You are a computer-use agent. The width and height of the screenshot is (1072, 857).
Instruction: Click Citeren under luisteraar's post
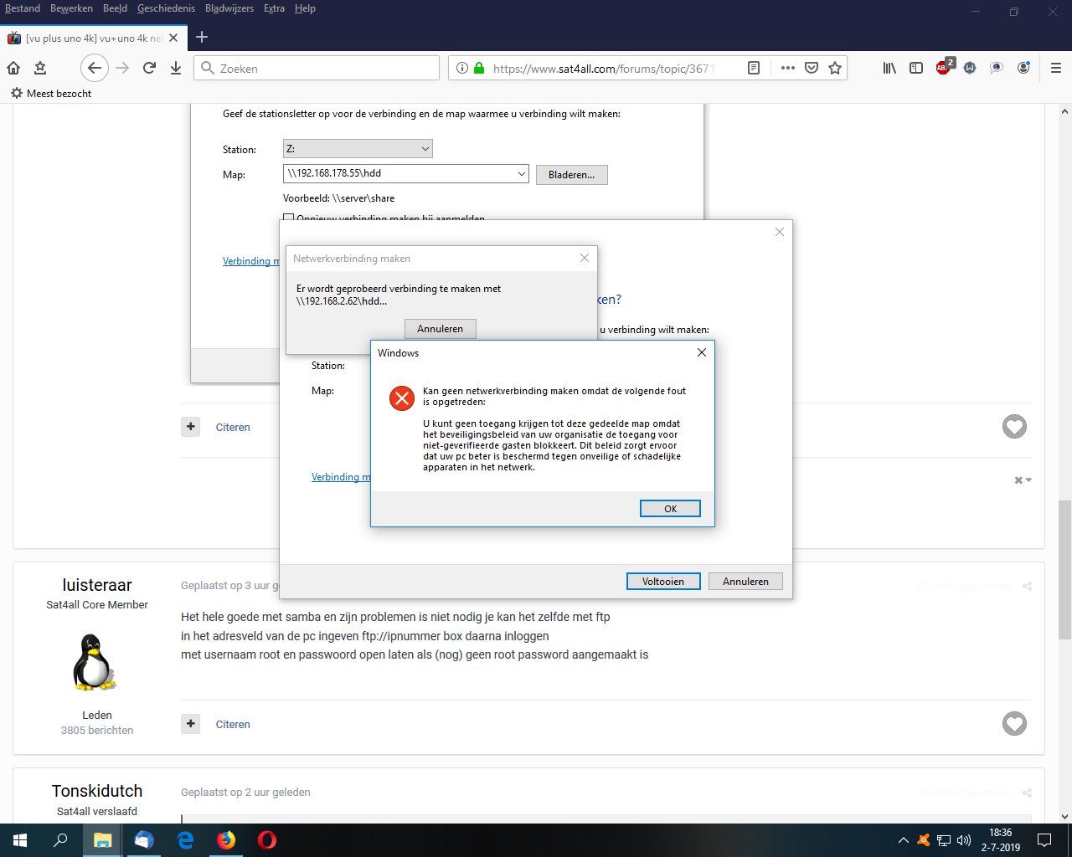coord(233,725)
